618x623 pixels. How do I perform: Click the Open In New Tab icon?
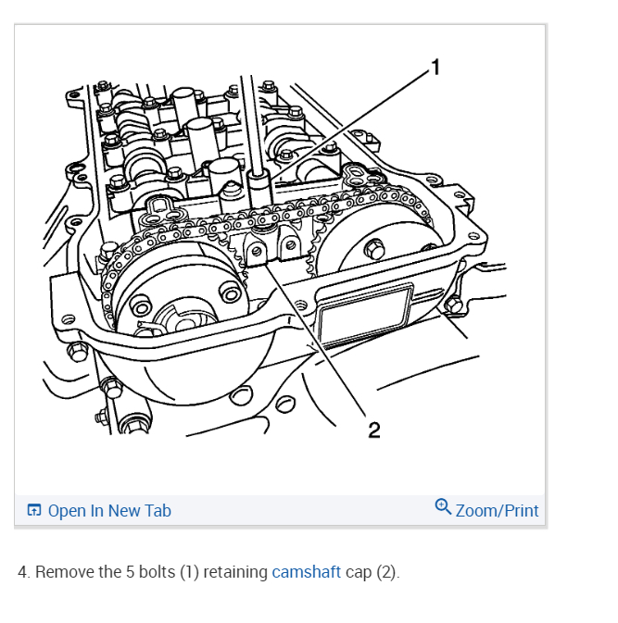coord(33,510)
